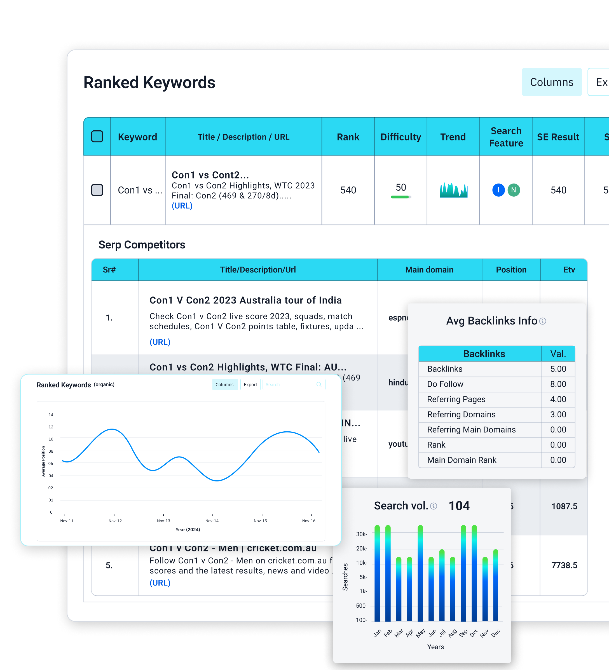Click the teal trend sparkline chart
Image resolution: width=609 pixels, height=670 pixels.
click(453, 190)
